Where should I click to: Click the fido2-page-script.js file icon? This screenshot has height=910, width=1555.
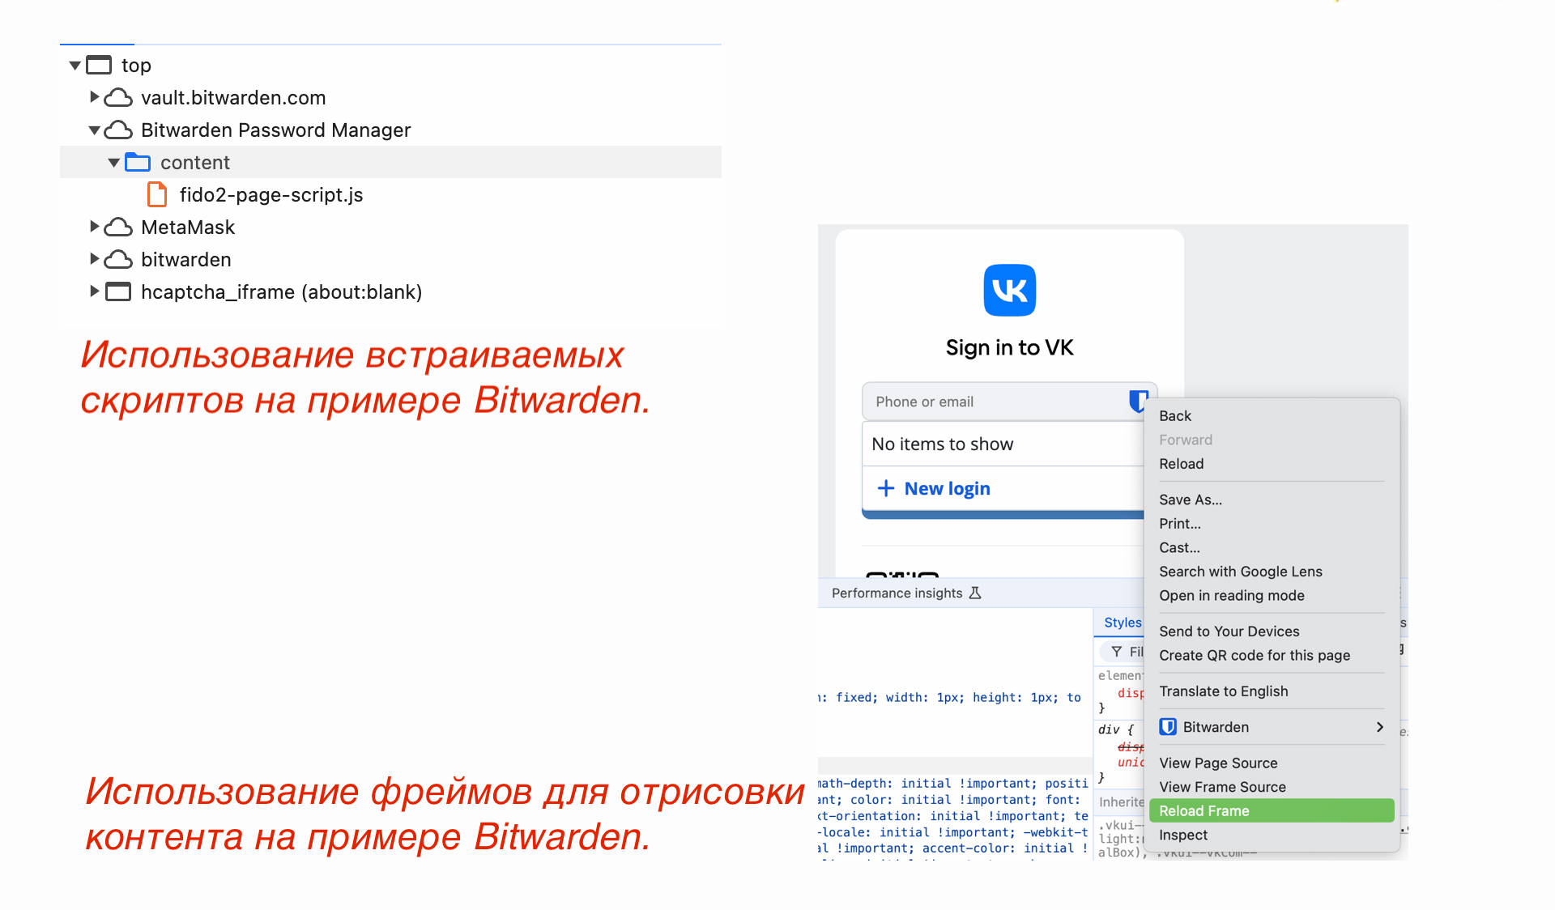[157, 195]
